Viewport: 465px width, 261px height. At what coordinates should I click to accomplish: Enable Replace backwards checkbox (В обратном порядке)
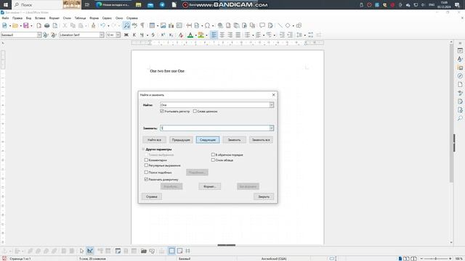(x=213, y=154)
